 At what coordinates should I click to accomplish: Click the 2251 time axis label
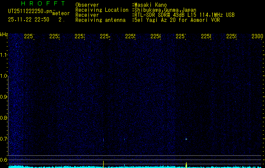tap(29, 37)
